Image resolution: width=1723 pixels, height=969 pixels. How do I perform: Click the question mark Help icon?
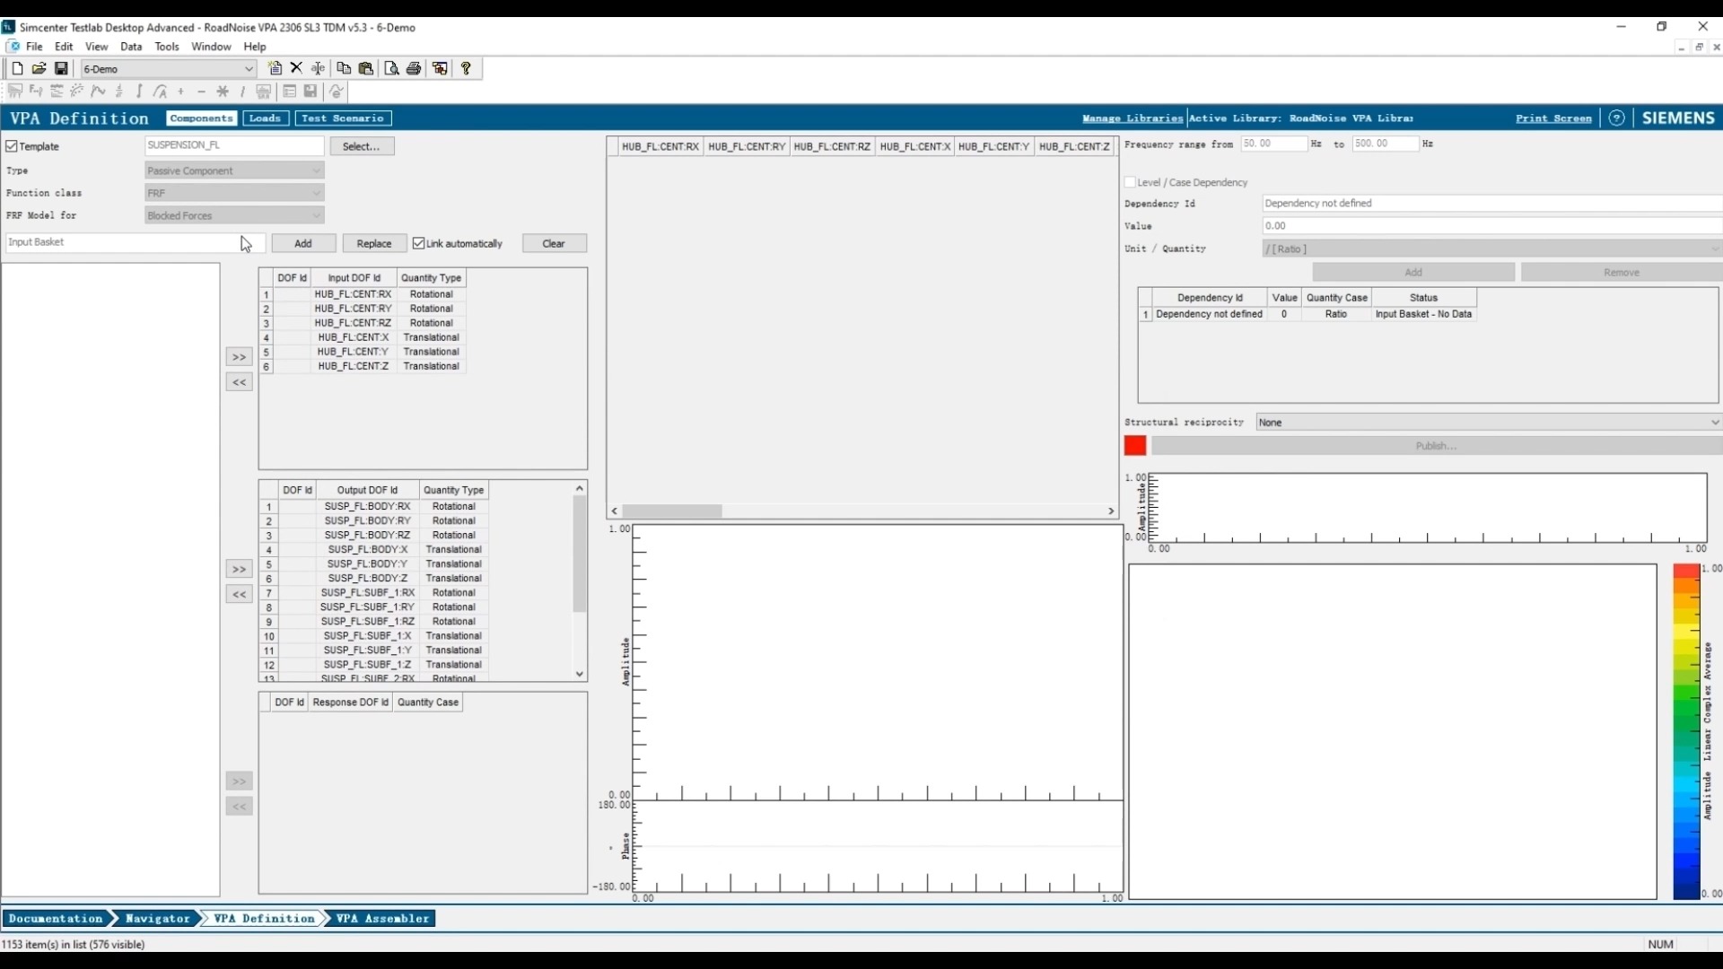pyautogui.click(x=466, y=68)
